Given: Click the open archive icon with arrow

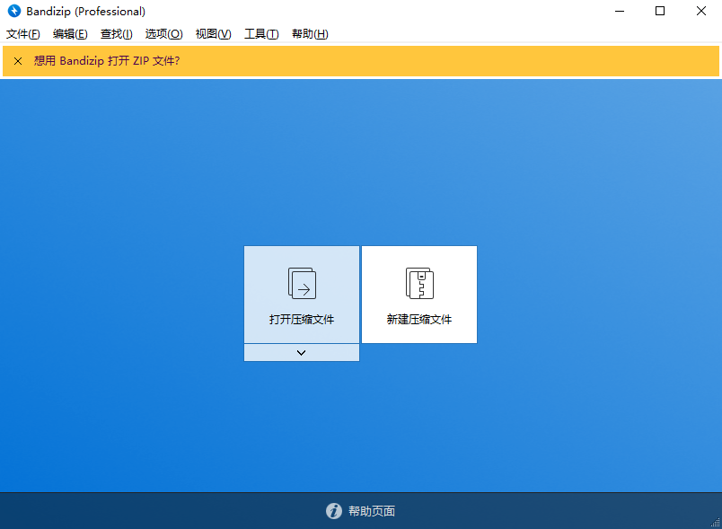Looking at the screenshot, I should click(302, 283).
